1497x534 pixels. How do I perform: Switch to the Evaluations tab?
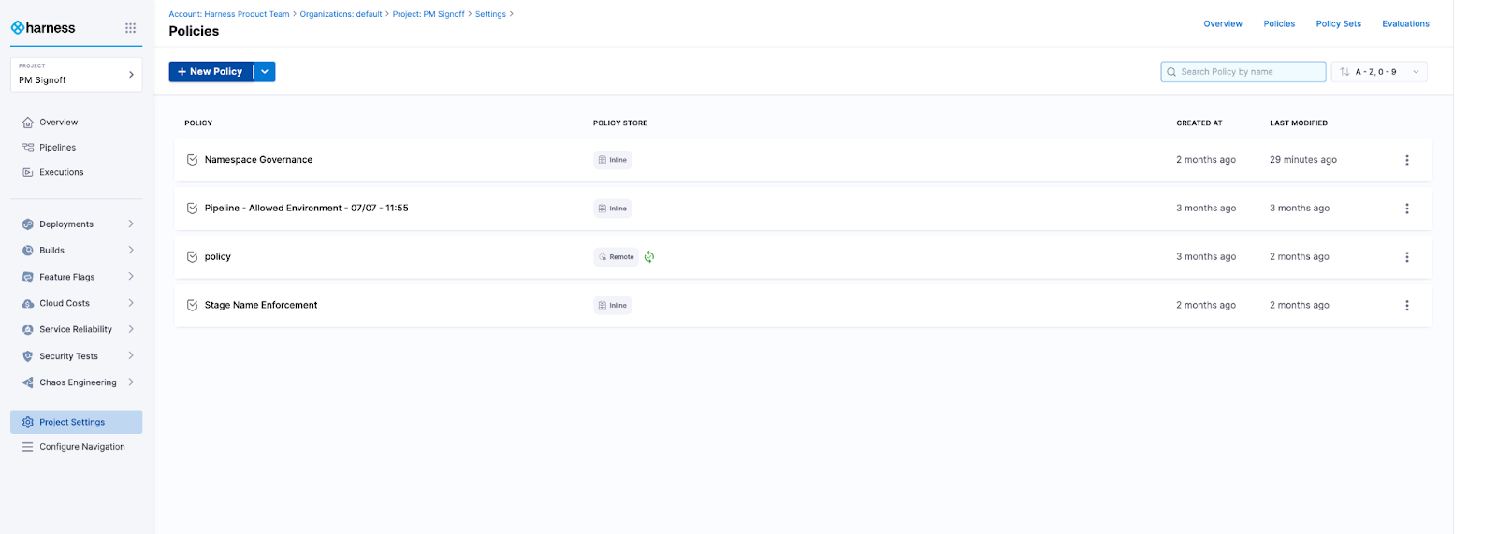coord(1405,24)
